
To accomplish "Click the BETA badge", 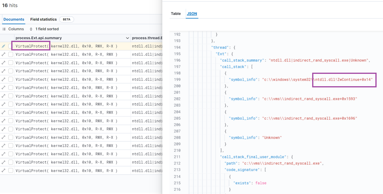I will click(x=66, y=19).
